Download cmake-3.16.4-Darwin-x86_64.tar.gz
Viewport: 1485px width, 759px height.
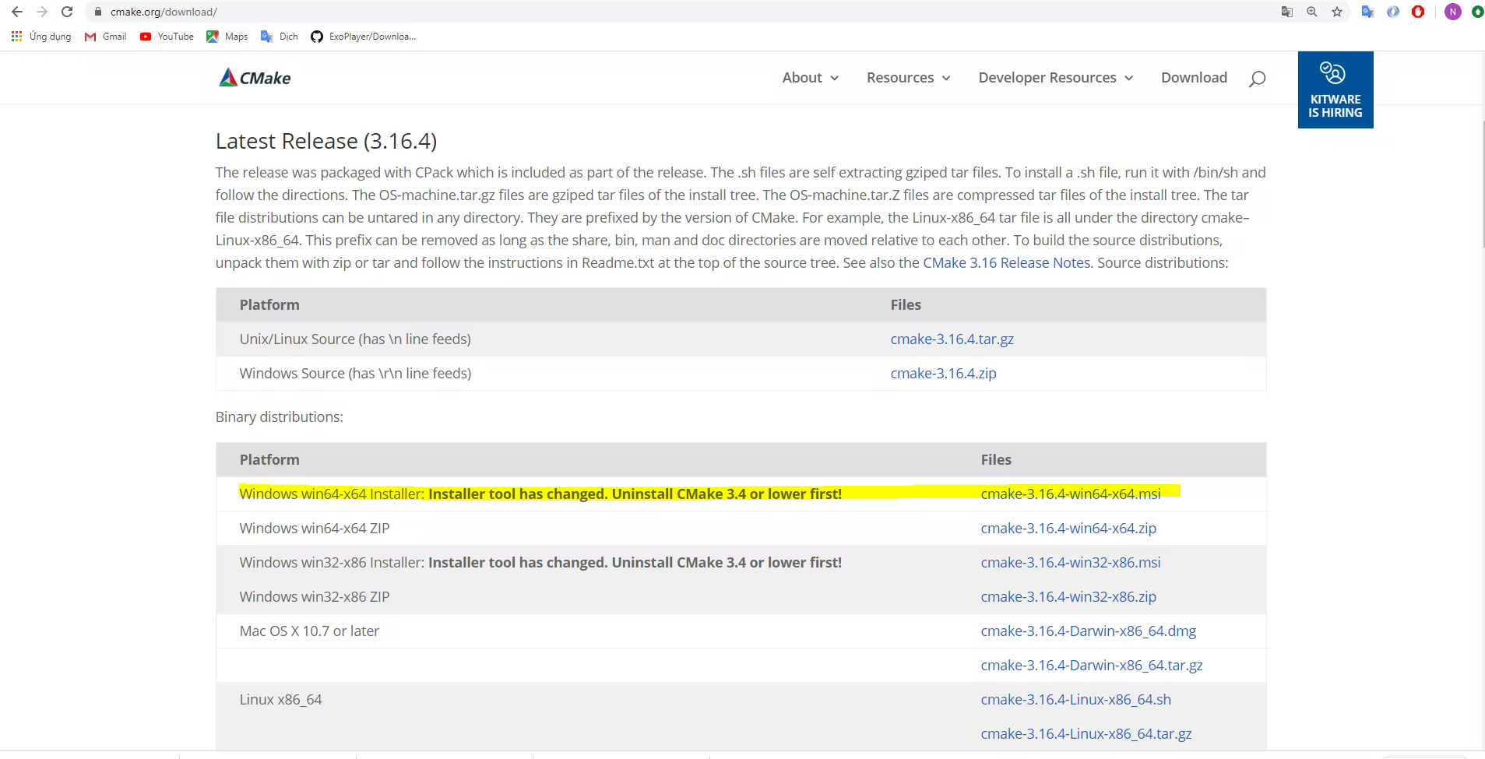coord(1092,665)
